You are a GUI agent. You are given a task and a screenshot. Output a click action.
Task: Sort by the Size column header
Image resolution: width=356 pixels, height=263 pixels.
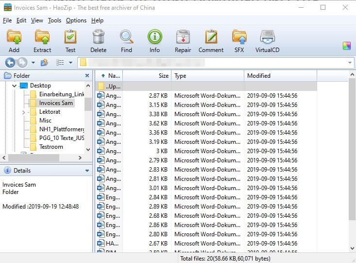pos(147,76)
